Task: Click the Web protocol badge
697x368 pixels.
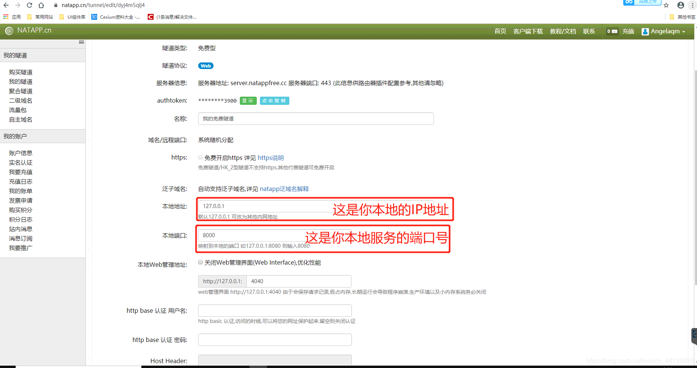Action: tap(206, 66)
